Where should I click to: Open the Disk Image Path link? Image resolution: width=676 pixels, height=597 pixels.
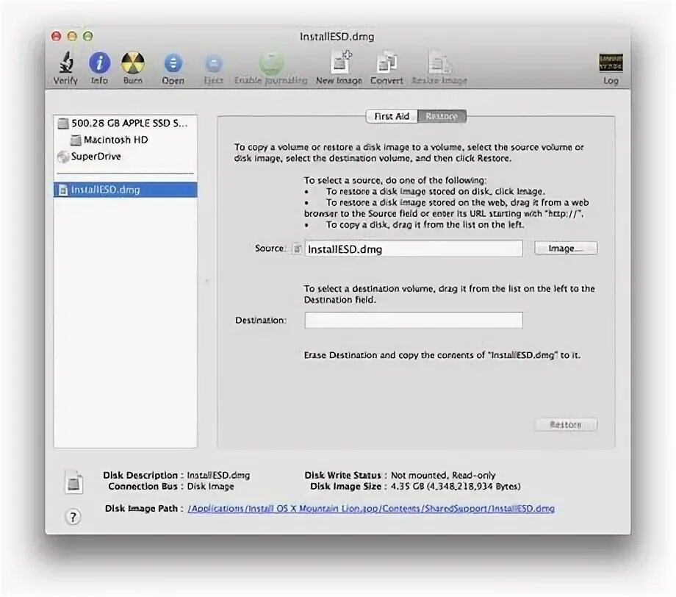coord(371,509)
